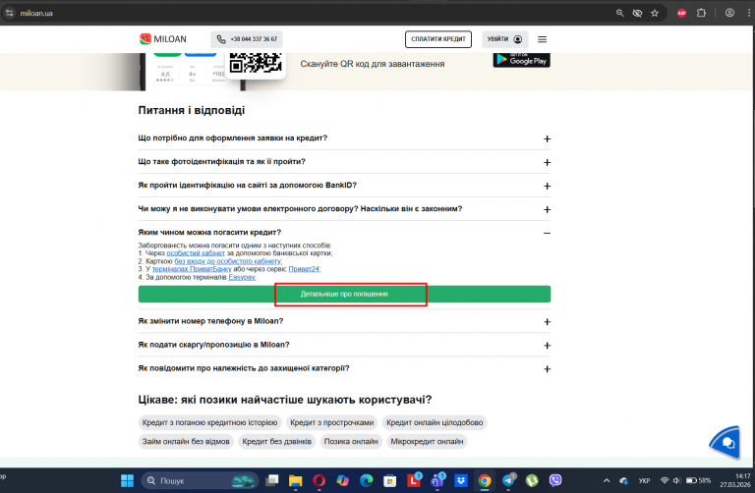Expand the BankID identification question

click(344, 186)
